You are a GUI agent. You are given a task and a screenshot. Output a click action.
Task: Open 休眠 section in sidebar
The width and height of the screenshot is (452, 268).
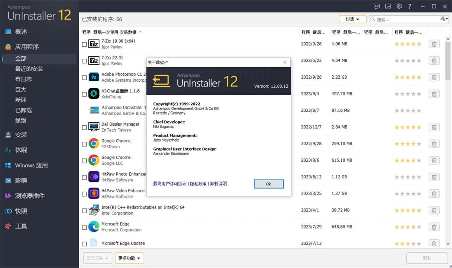[21, 150]
